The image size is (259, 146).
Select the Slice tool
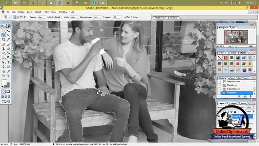8,39
